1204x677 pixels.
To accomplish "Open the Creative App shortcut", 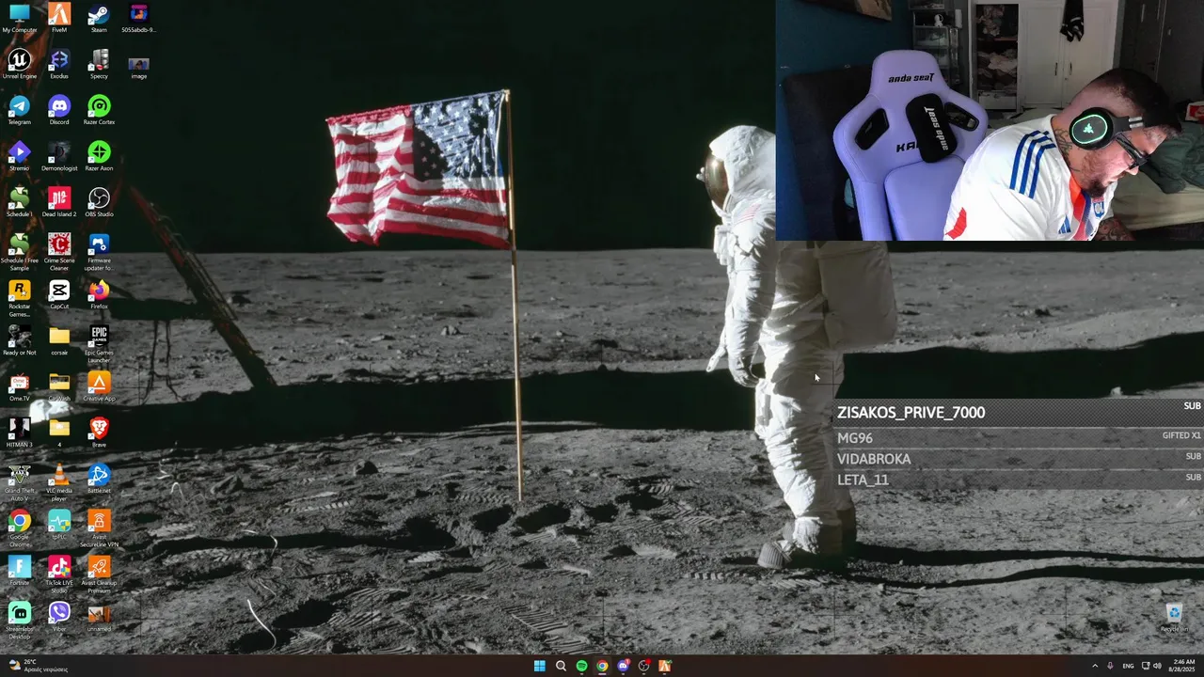I will 99,386.
